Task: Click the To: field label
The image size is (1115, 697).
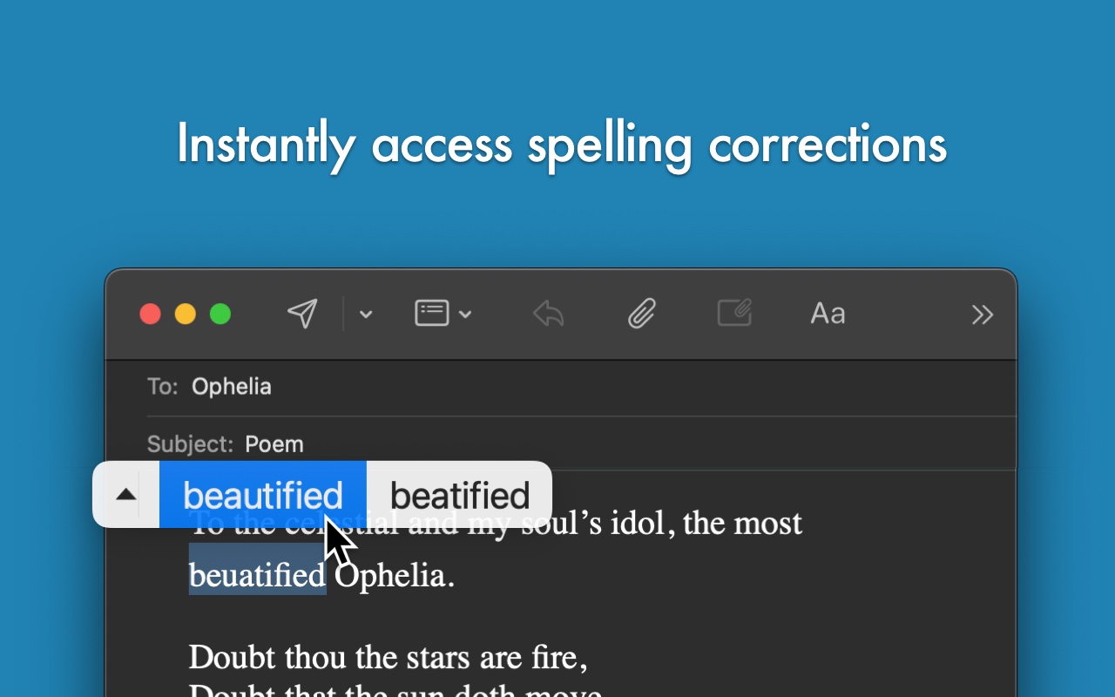Action: point(162,386)
